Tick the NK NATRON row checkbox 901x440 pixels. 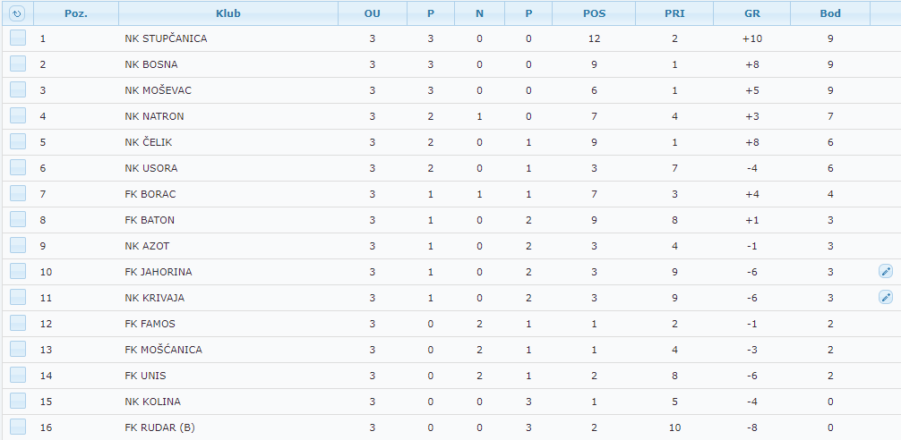pyautogui.click(x=18, y=116)
